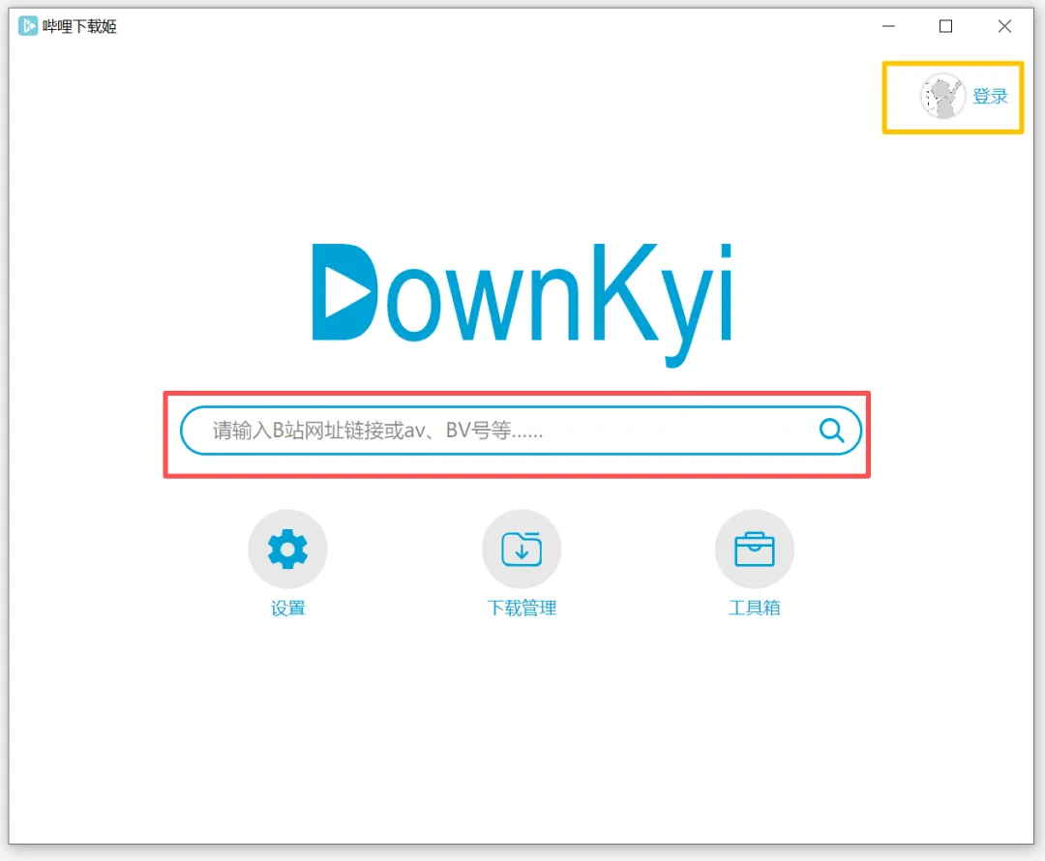The image size is (1045, 861).
Task: Click the 登录 login link
Action: coord(990,97)
